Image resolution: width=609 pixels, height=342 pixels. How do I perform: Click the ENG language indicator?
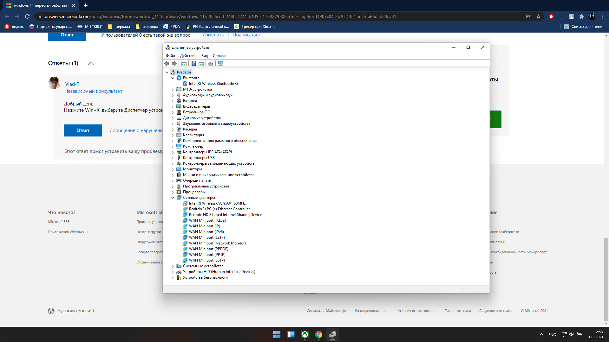pos(552,335)
